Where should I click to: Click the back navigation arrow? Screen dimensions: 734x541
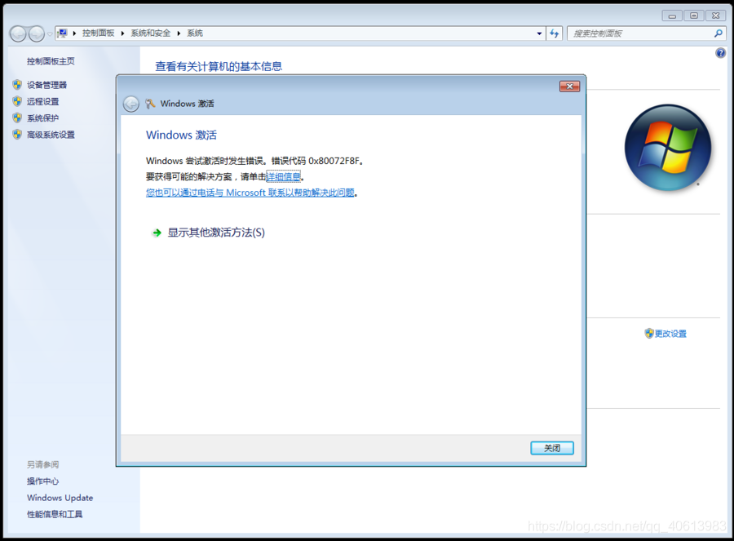[x=17, y=33]
